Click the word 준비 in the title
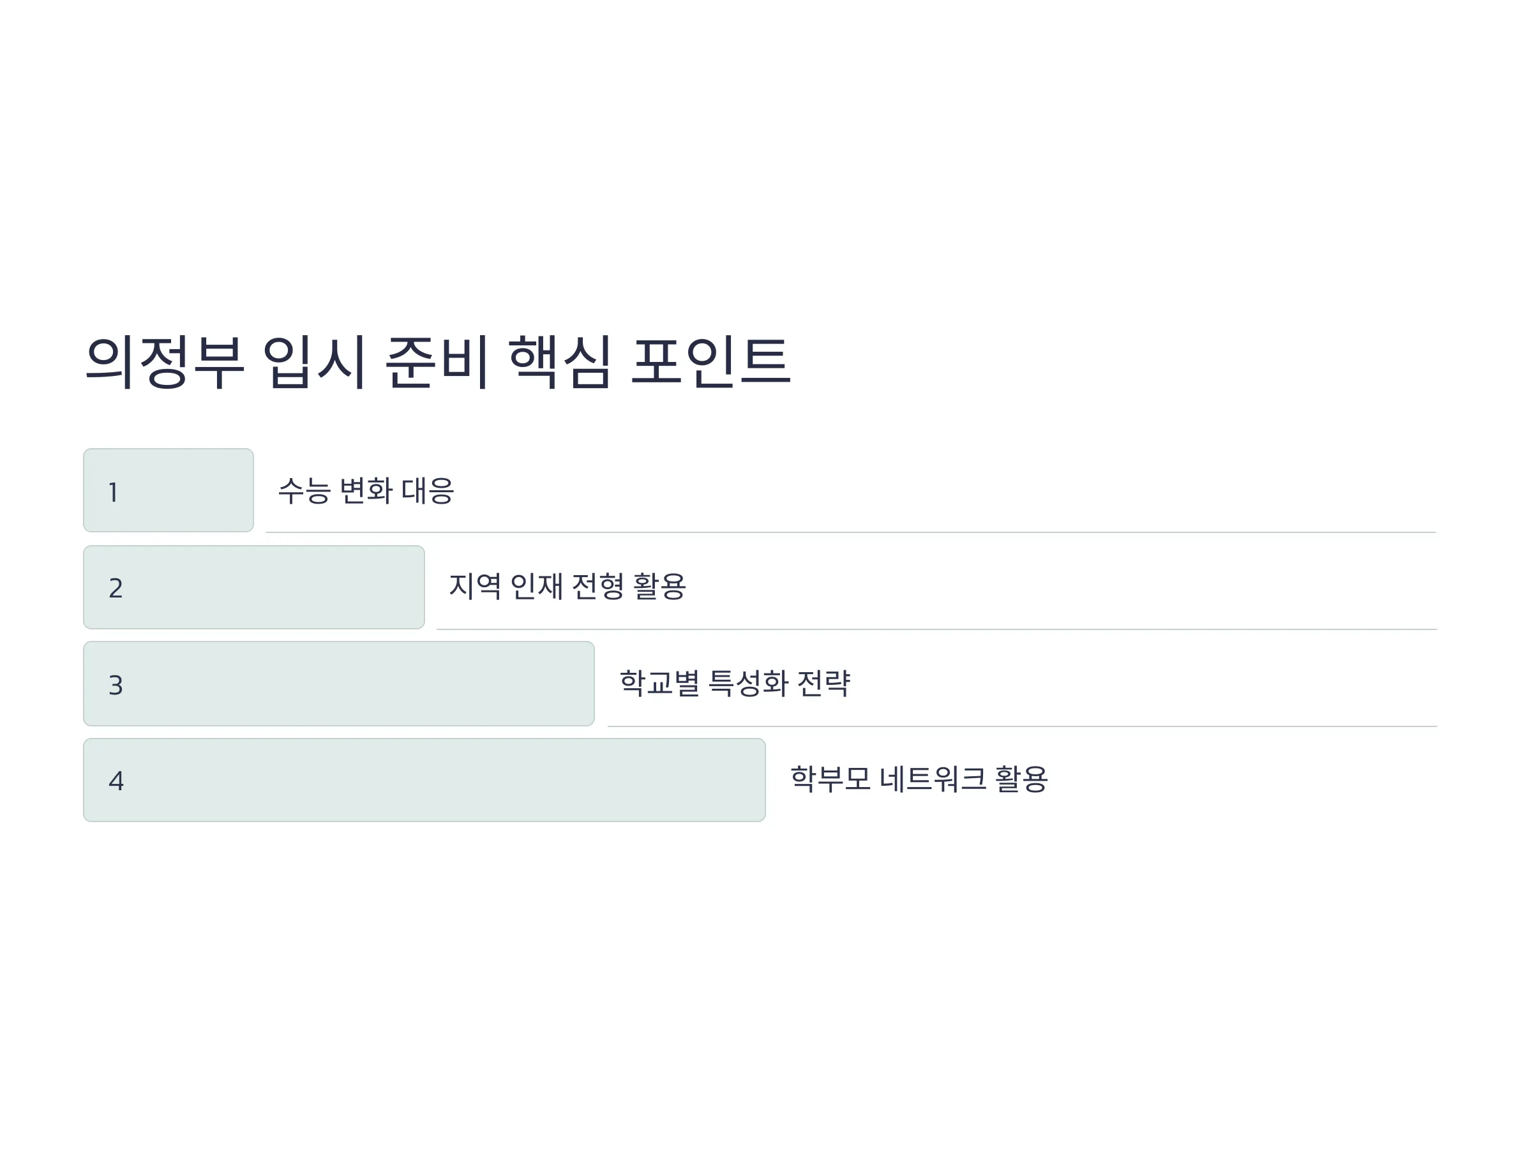The height and width of the screenshot is (1149, 1532). tap(437, 362)
